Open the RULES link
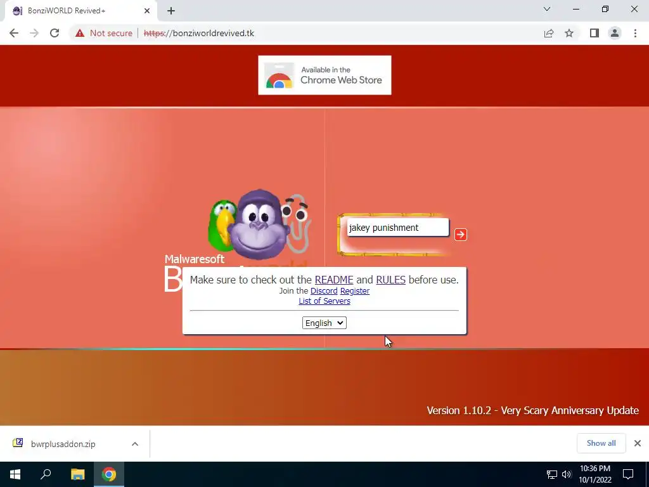Image resolution: width=649 pixels, height=487 pixels. point(390,280)
